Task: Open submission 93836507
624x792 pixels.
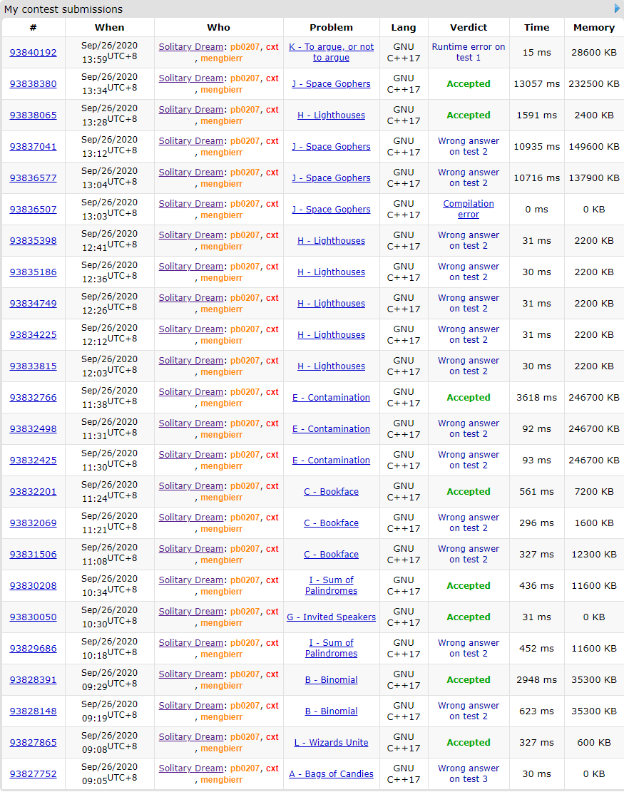Action: pos(33,210)
